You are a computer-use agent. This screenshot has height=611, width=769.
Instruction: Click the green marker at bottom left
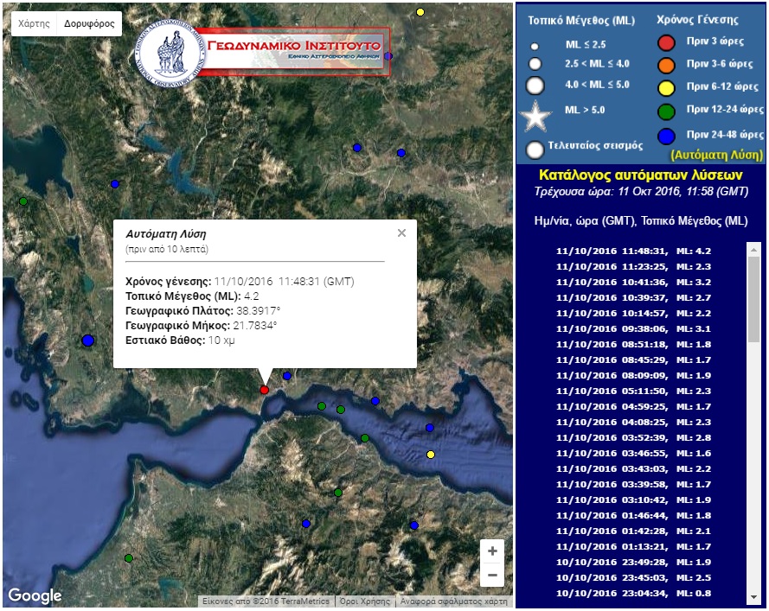(129, 558)
